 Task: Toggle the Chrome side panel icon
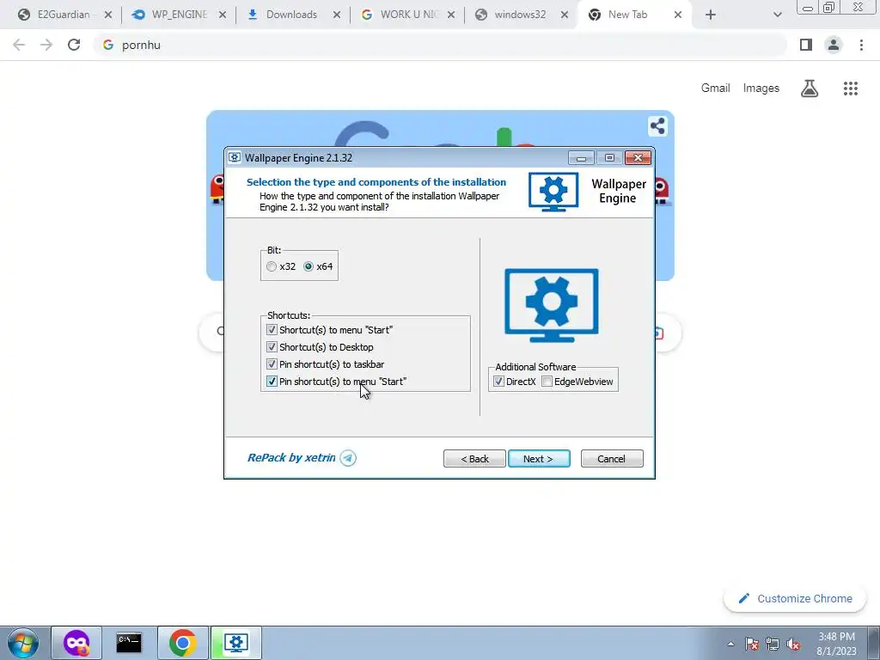[806, 45]
